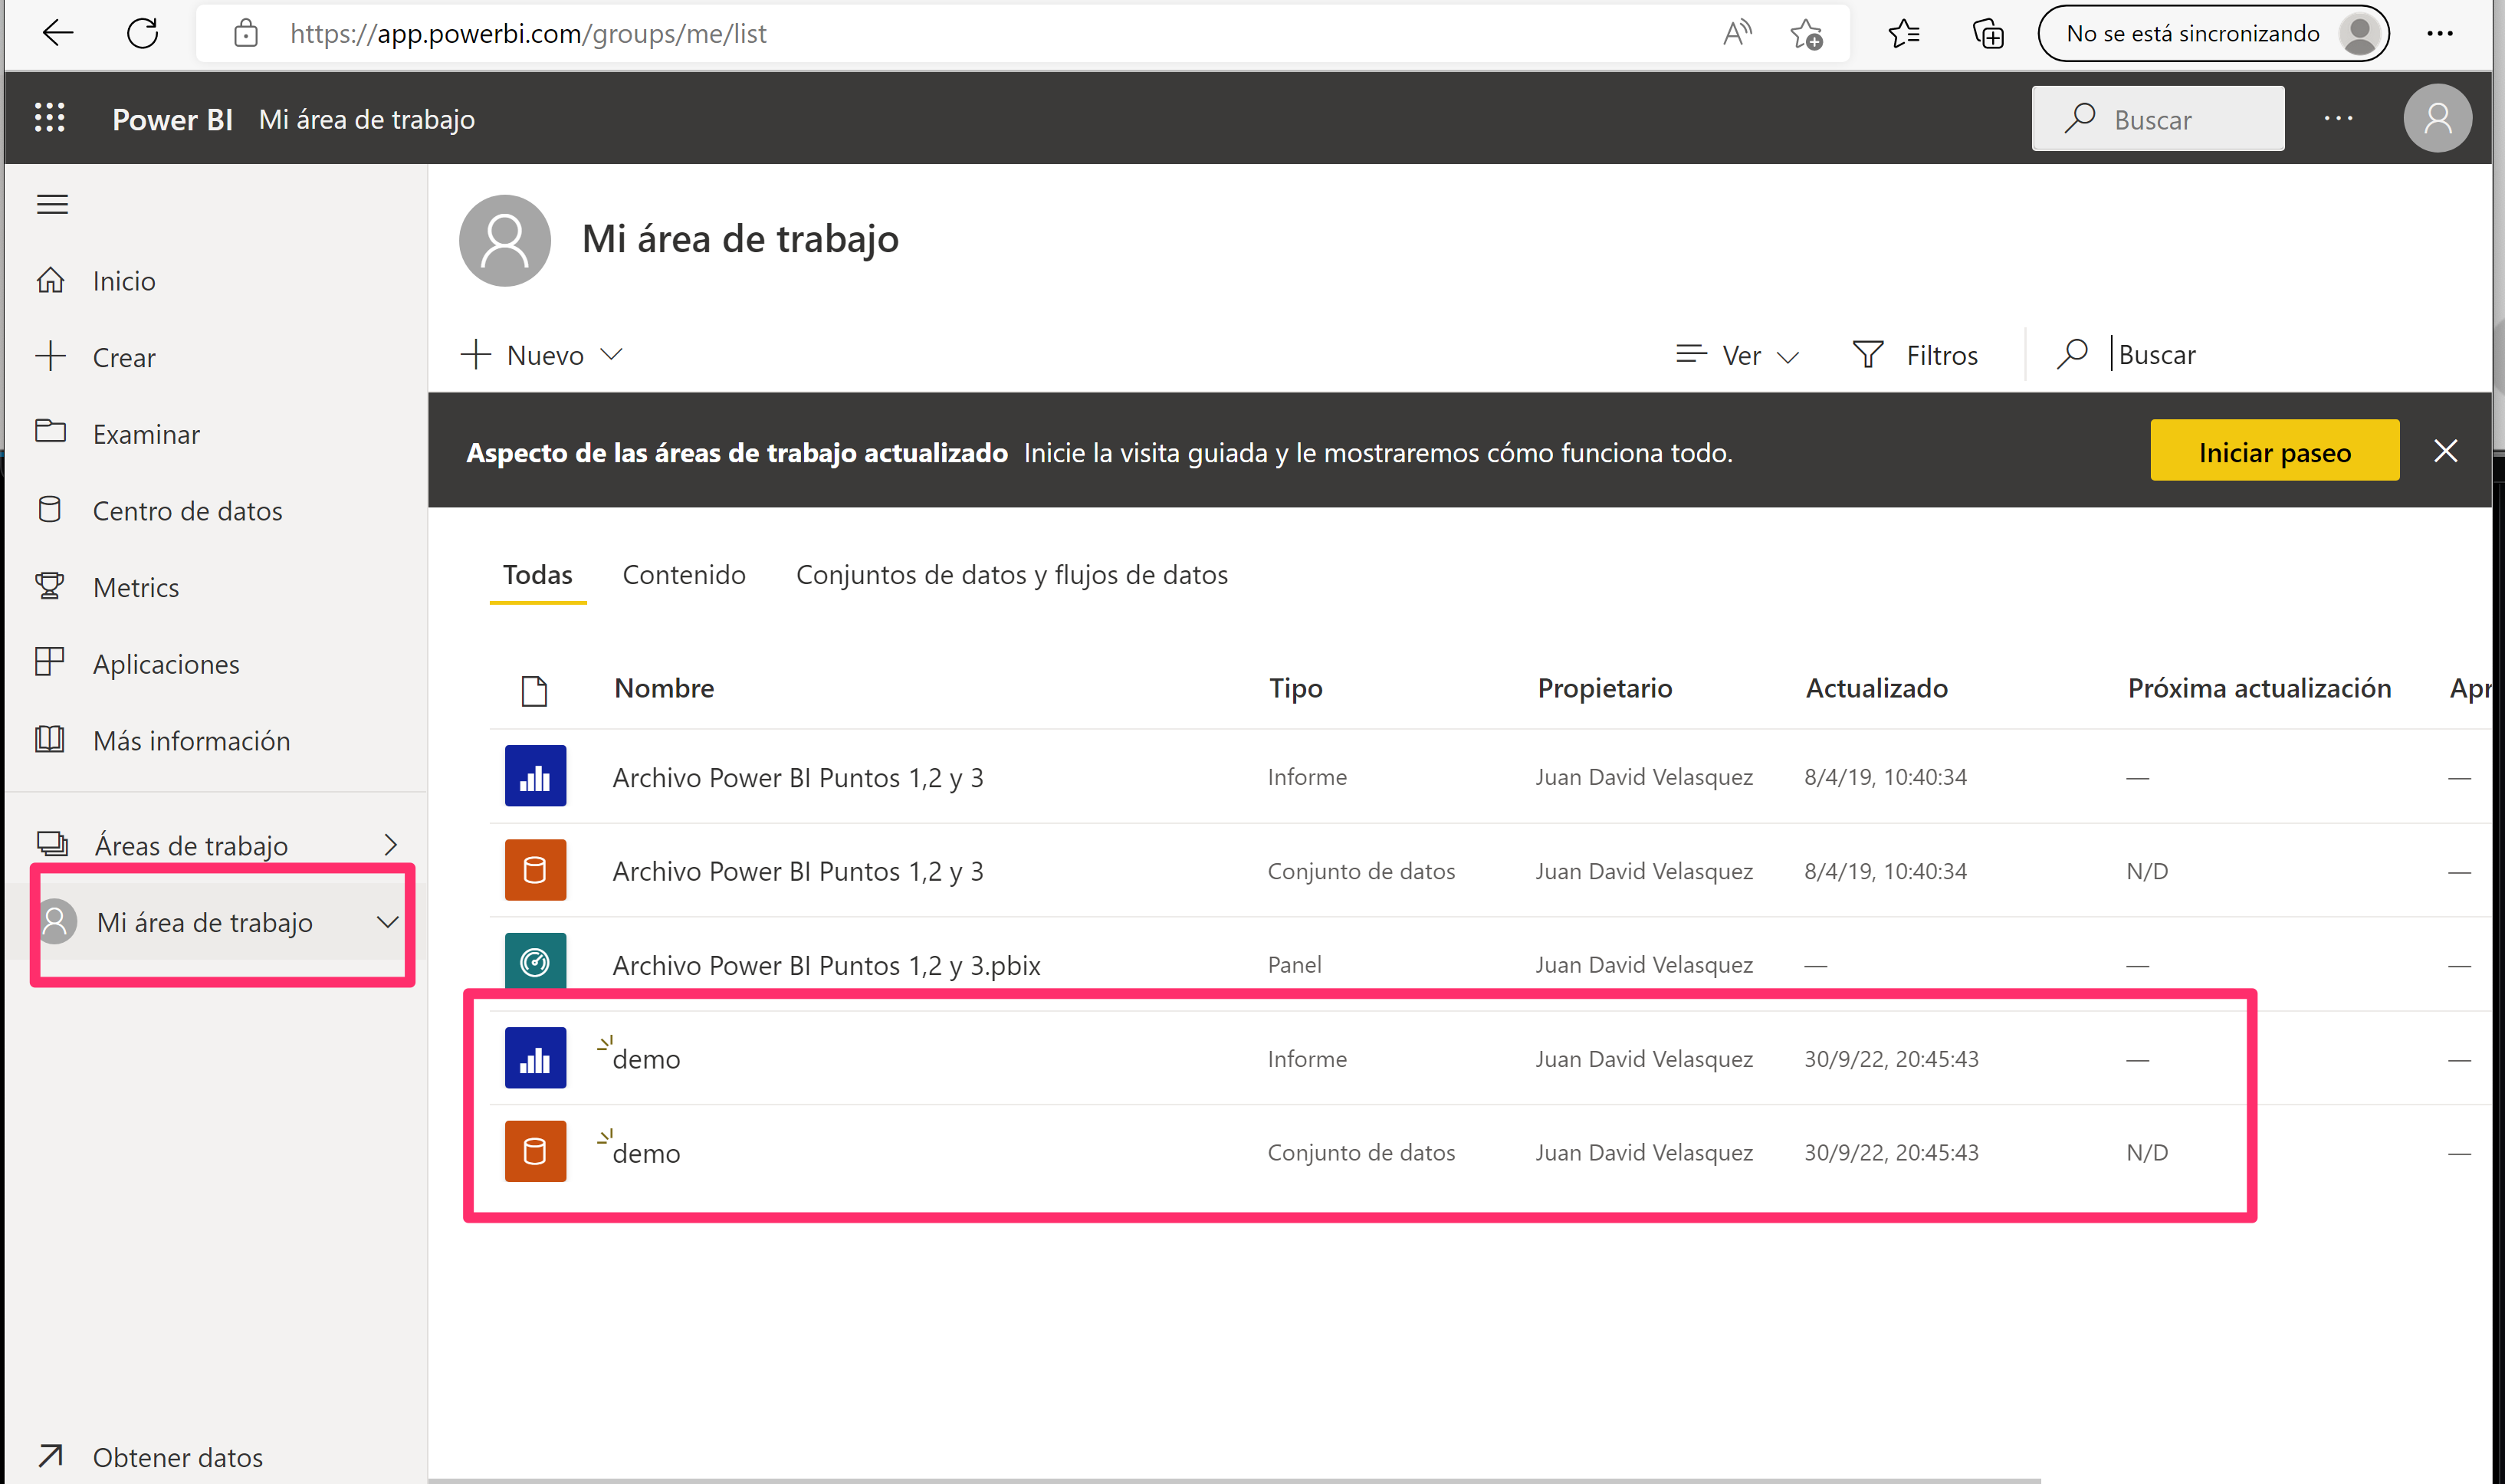Add this page to favorites star icon
The width and height of the screenshot is (2505, 1484).
1806,34
